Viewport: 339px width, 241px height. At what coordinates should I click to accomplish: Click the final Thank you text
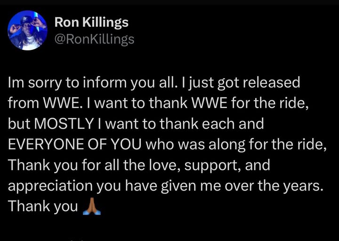(43, 207)
